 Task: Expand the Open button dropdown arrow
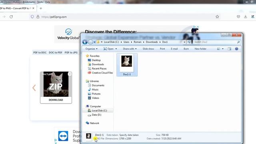116,49
